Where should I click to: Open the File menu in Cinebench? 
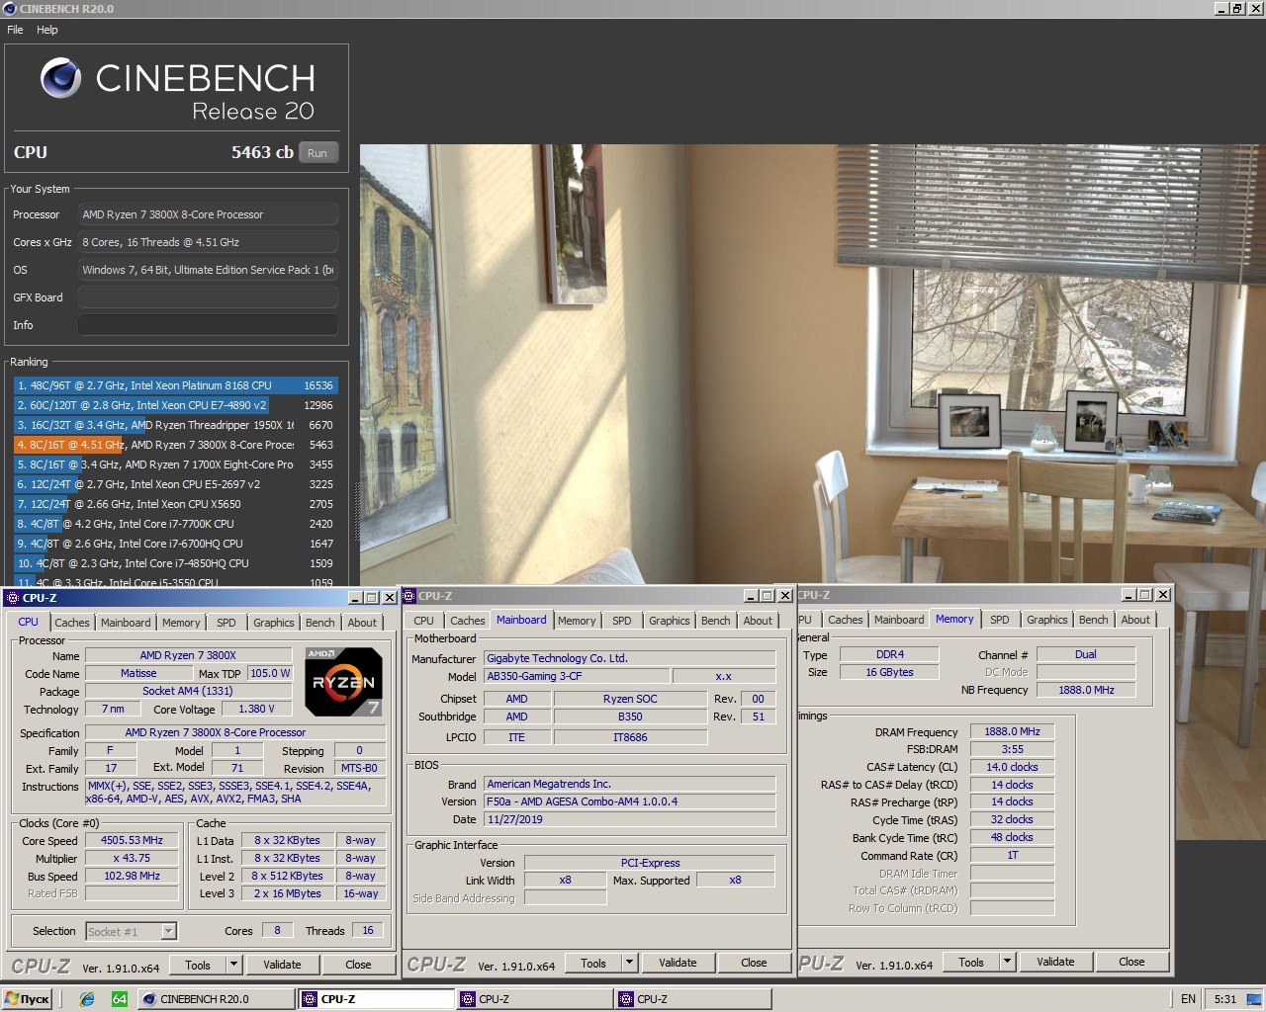point(15,30)
